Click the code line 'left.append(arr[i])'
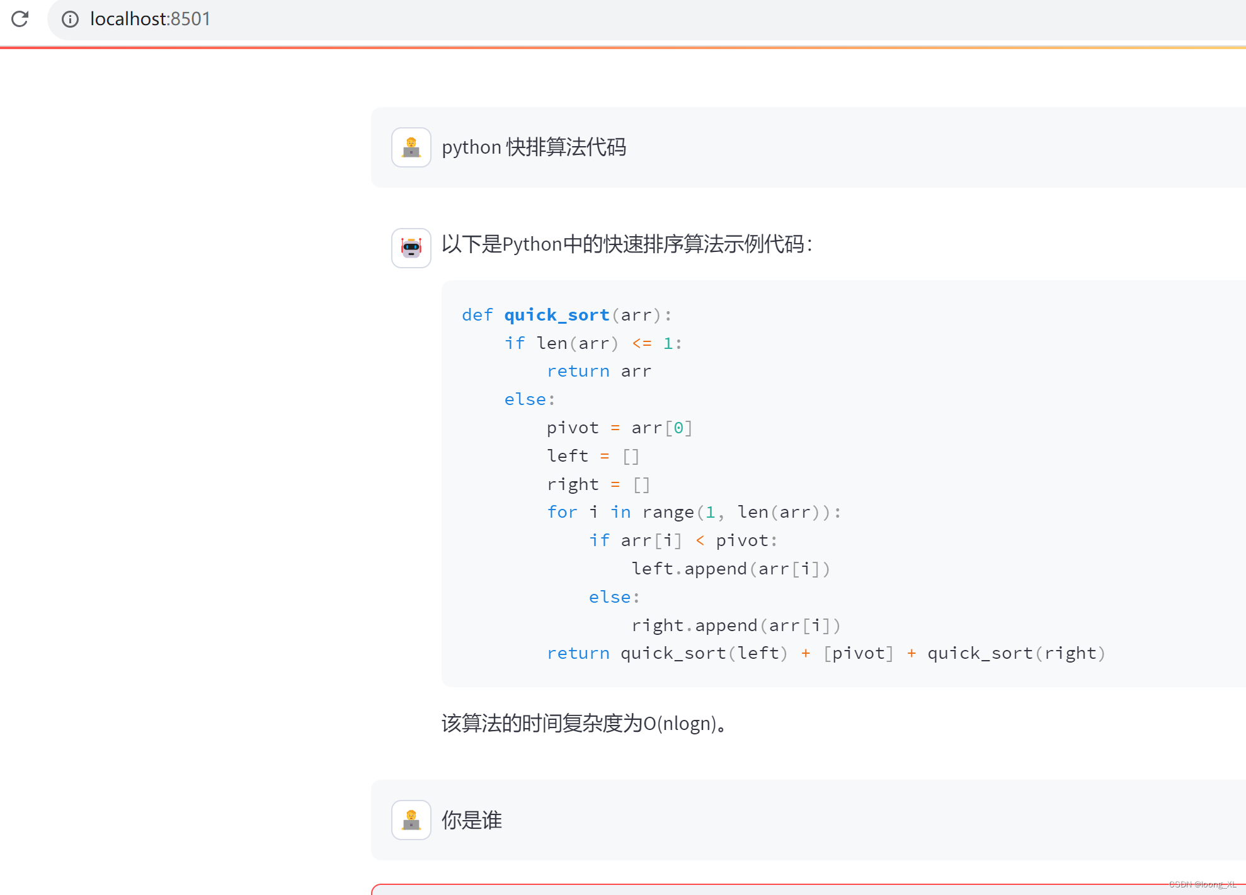The height and width of the screenshot is (895, 1246). [x=731, y=569]
